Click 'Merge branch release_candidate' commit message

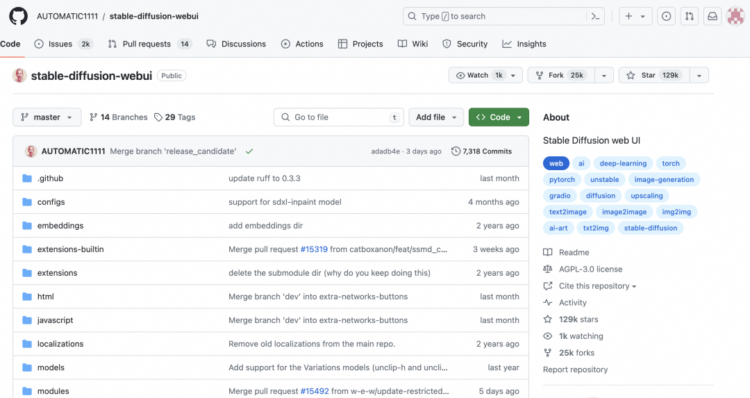point(173,151)
